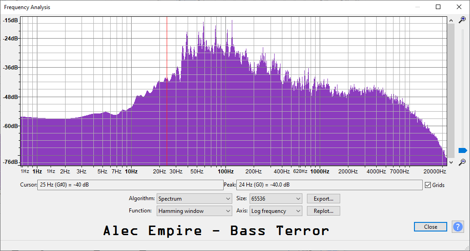Click the zoom out magnifier icon
The width and height of the screenshot is (470, 251).
click(462, 162)
